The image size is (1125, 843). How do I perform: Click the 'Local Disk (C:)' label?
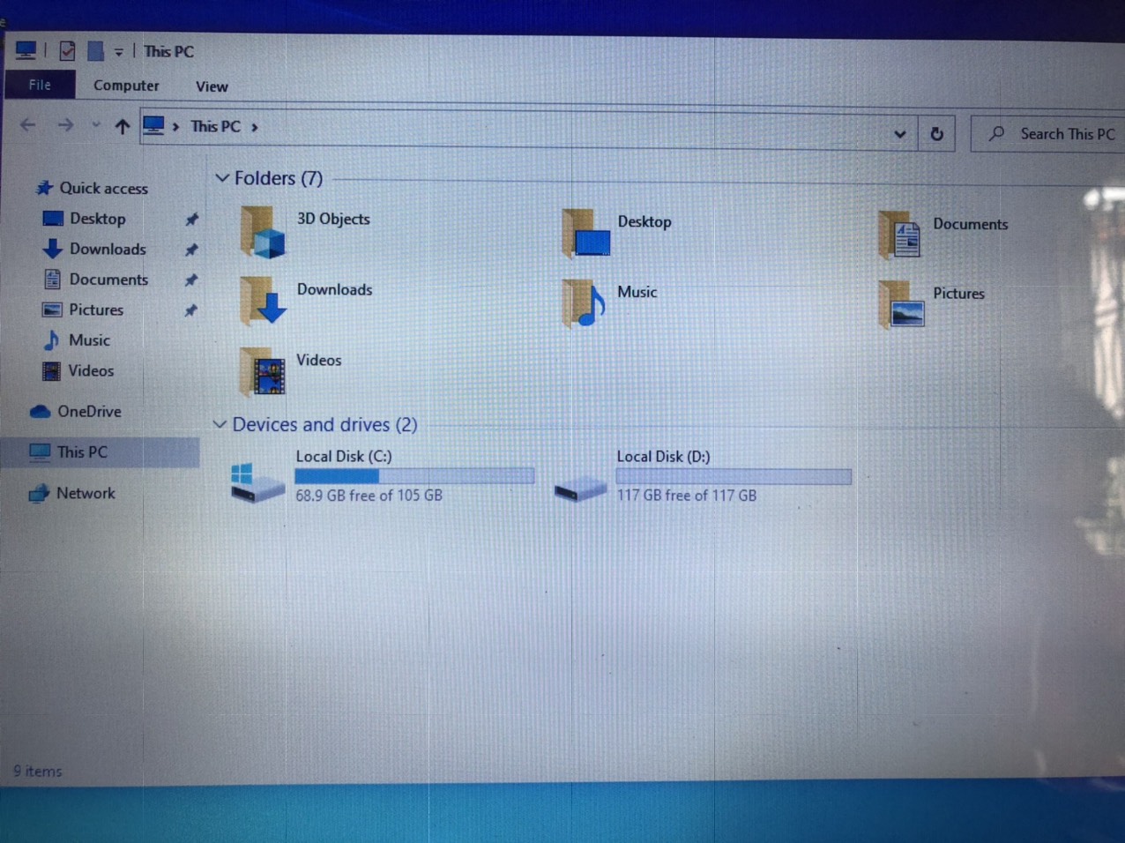344,456
